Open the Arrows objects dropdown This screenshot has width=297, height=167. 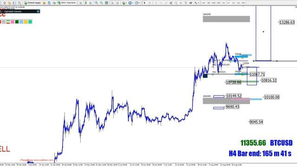(197, 3)
